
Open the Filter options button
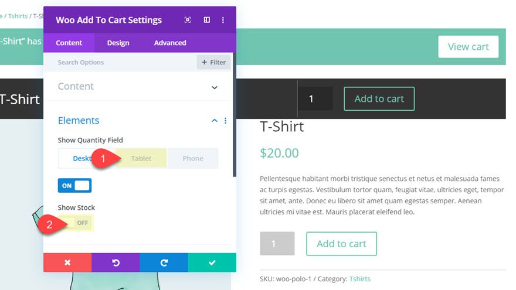tap(213, 62)
